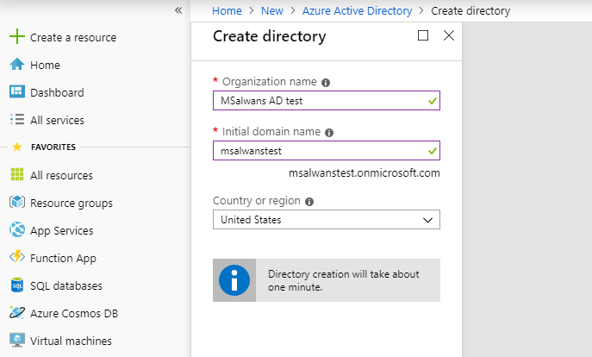Click the Country or region label
Image resolution: width=592 pixels, height=357 pixels.
click(x=257, y=201)
